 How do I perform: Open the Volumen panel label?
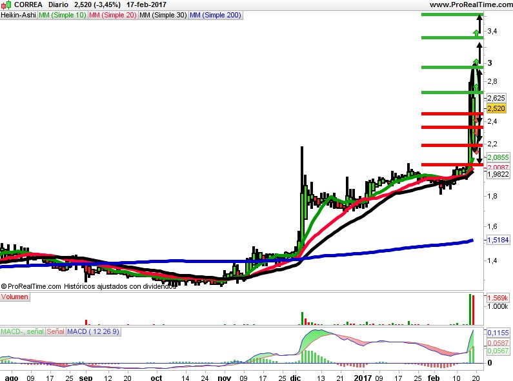[x=15, y=297]
